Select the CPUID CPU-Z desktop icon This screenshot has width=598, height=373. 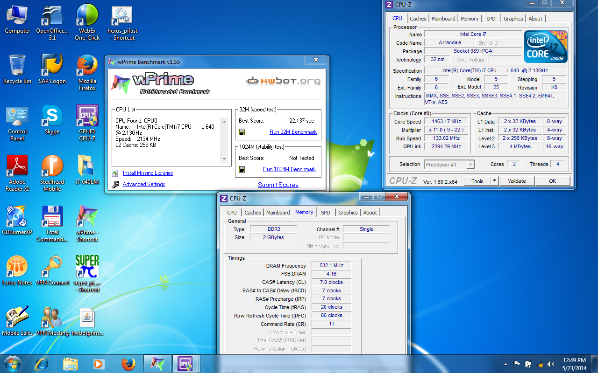click(87, 123)
